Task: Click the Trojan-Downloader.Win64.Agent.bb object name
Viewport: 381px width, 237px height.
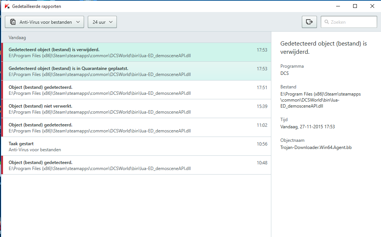Action: [316, 147]
